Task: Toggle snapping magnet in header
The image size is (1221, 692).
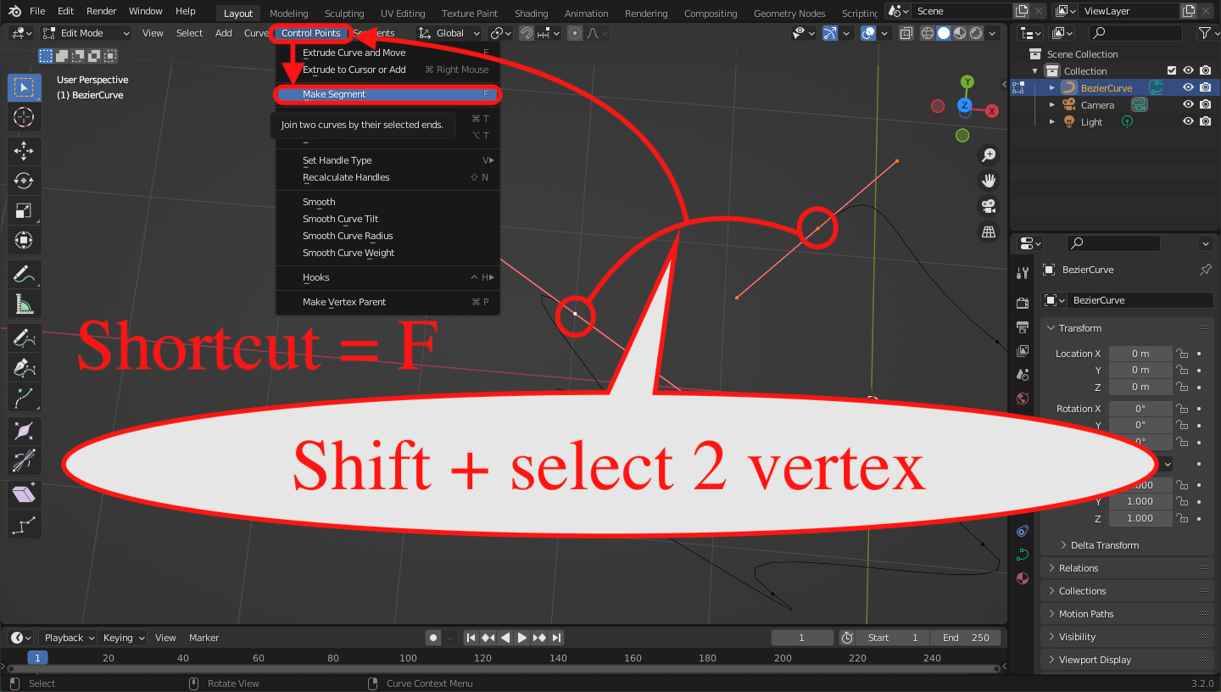Action: pos(527,33)
